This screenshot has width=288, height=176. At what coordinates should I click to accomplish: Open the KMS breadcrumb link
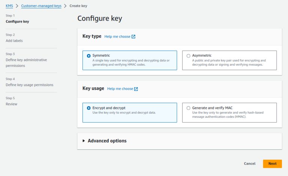pyautogui.click(x=9, y=6)
